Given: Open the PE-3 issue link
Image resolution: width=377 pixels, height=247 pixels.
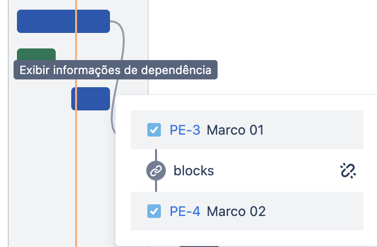Looking at the screenshot, I should click(x=185, y=130).
